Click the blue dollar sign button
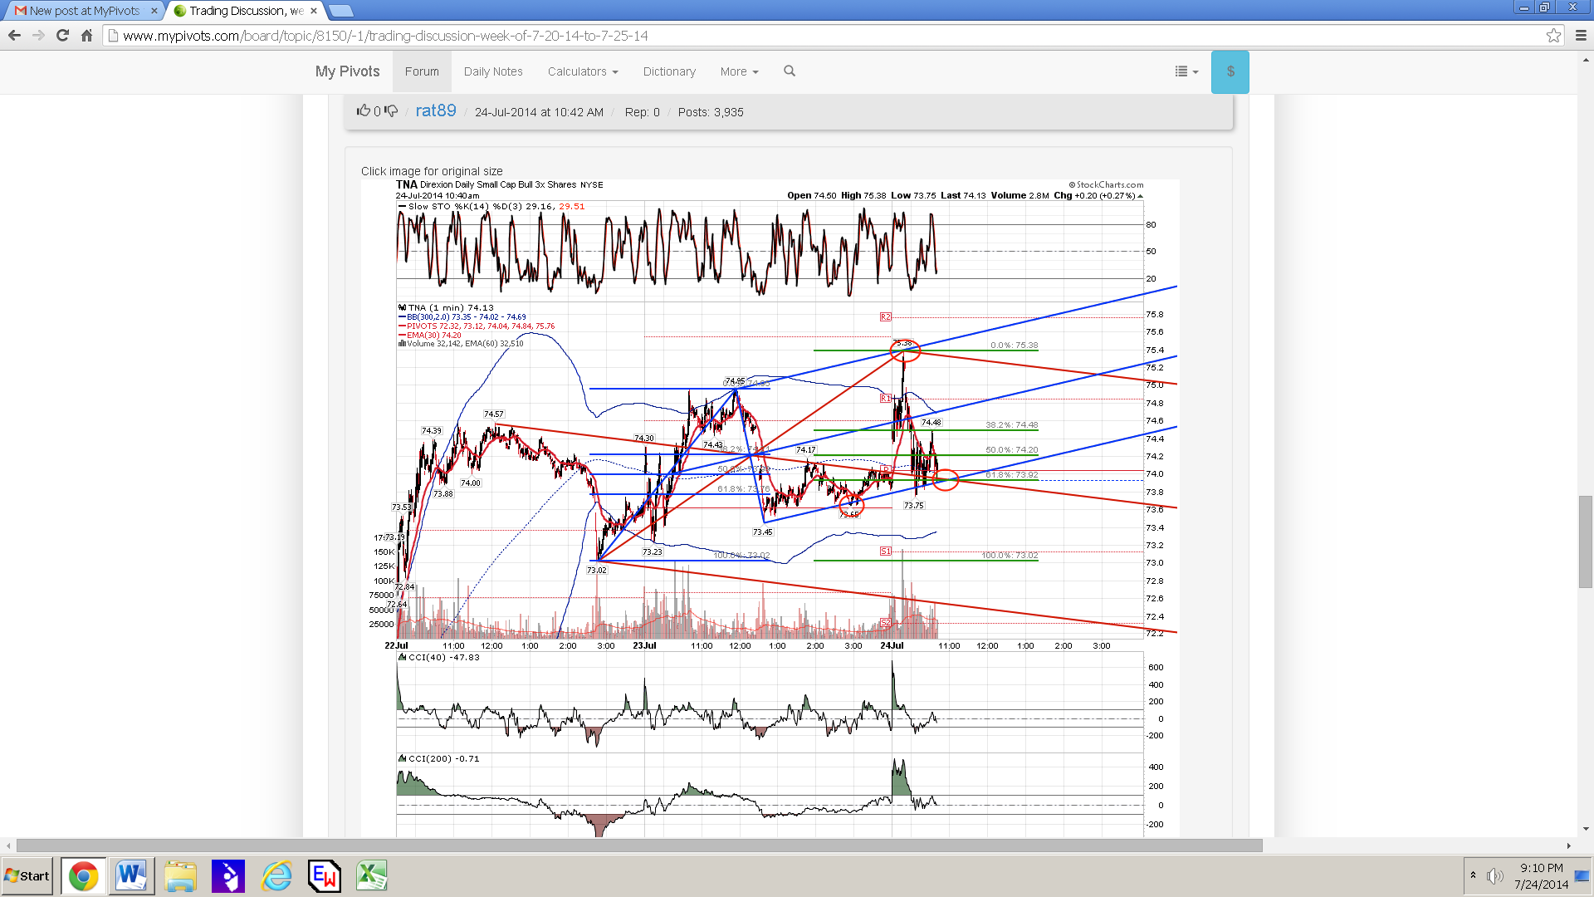Image resolution: width=1594 pixels, height=897 pixels. (x=1230, y=72)
